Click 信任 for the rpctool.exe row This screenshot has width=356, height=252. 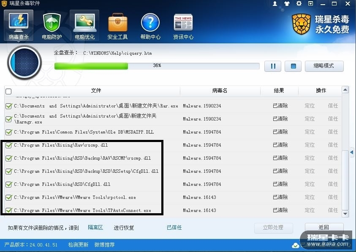pyautogui.click(x=333, y=197)
